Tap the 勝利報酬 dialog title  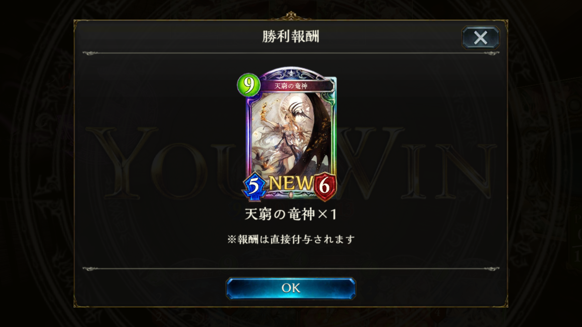point(291,37)
